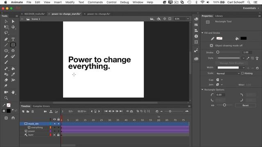Toggle visibility of all layers
Screen dimensions: 262x147
click(x=54, y=119)
